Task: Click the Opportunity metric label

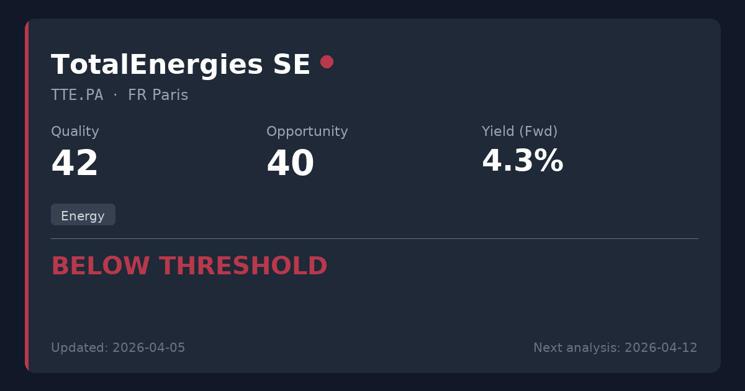Action: coord(307,132)
